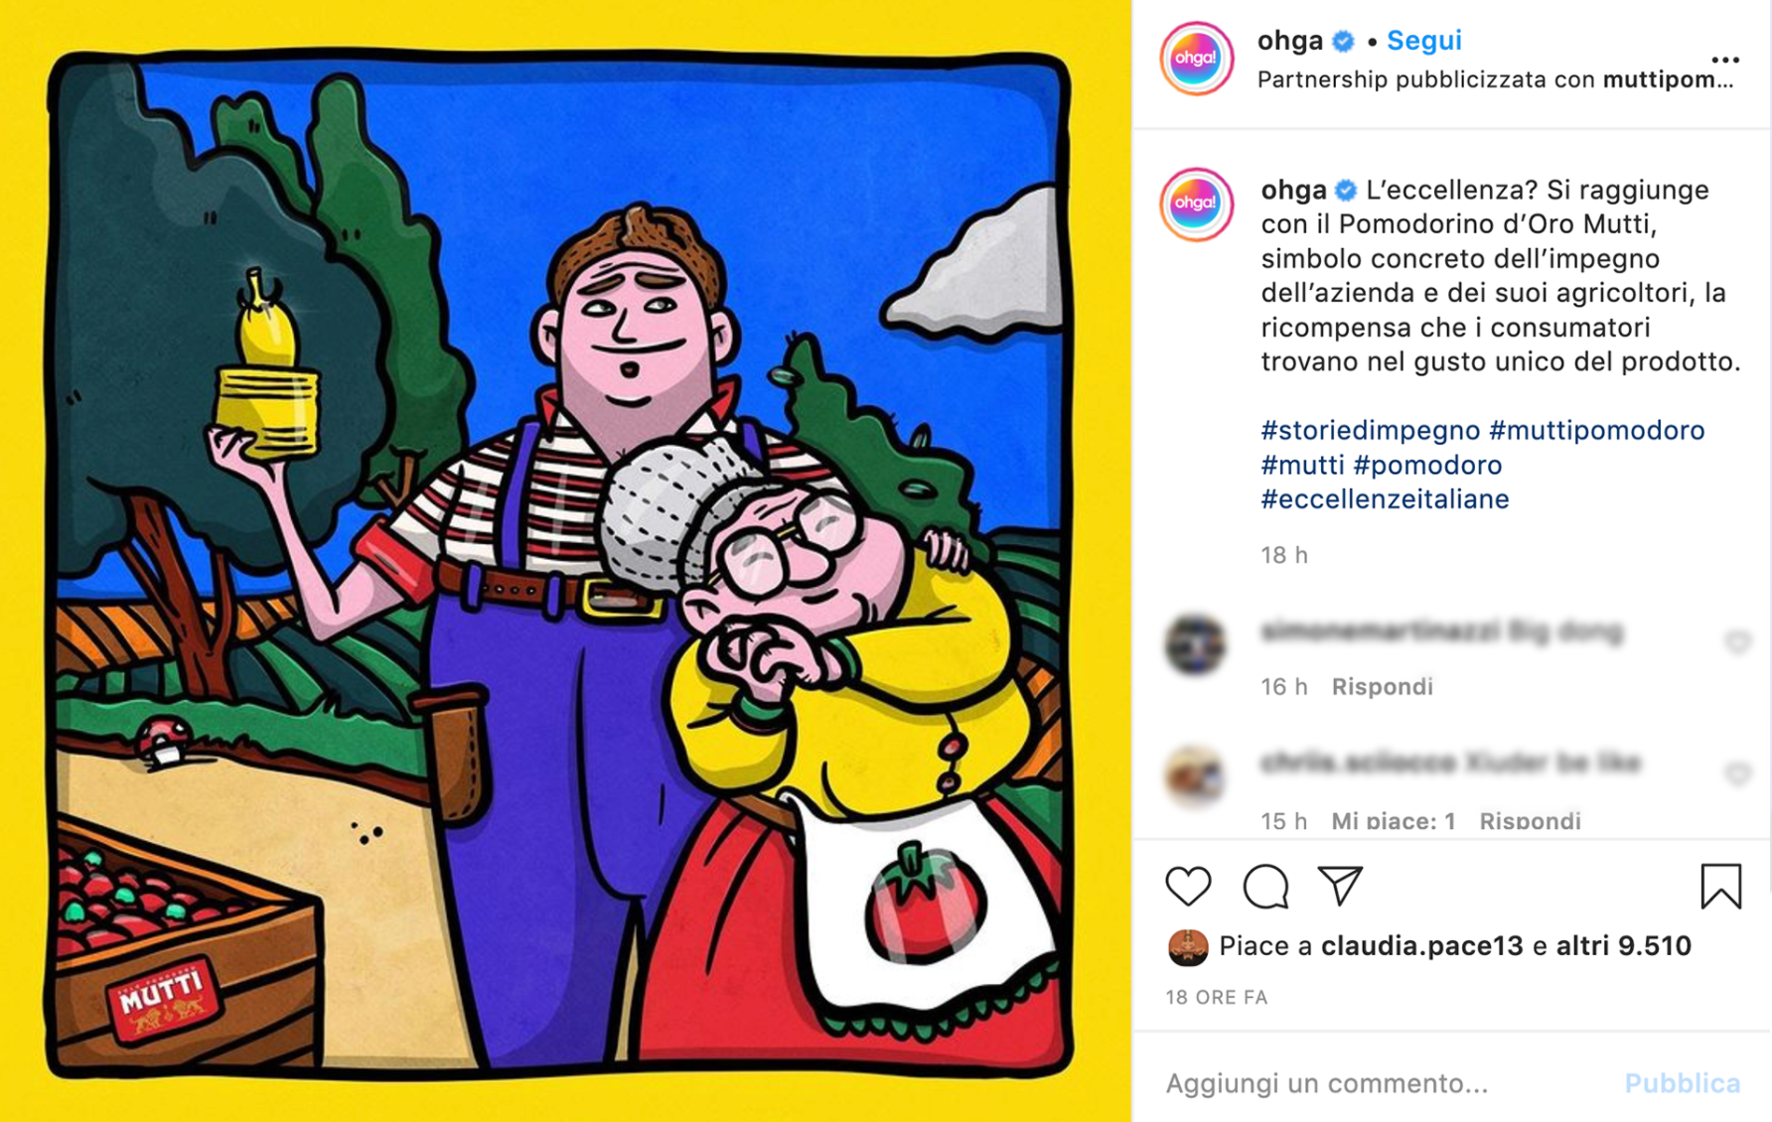Open the #eccellenzeitaliane hashtag

[x=1385, y=498]
